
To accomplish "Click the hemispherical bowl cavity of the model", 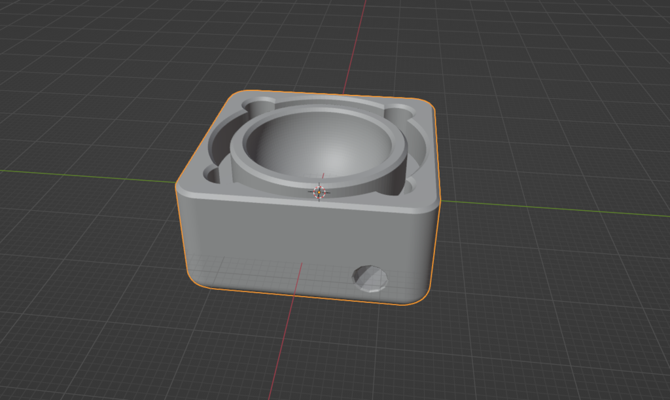I will tap(319, 146).
